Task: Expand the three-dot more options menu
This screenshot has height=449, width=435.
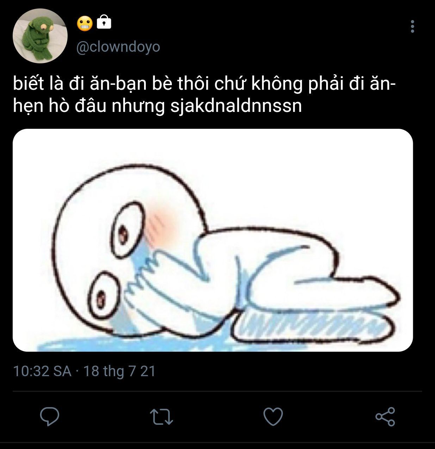Action: [412, 26]
